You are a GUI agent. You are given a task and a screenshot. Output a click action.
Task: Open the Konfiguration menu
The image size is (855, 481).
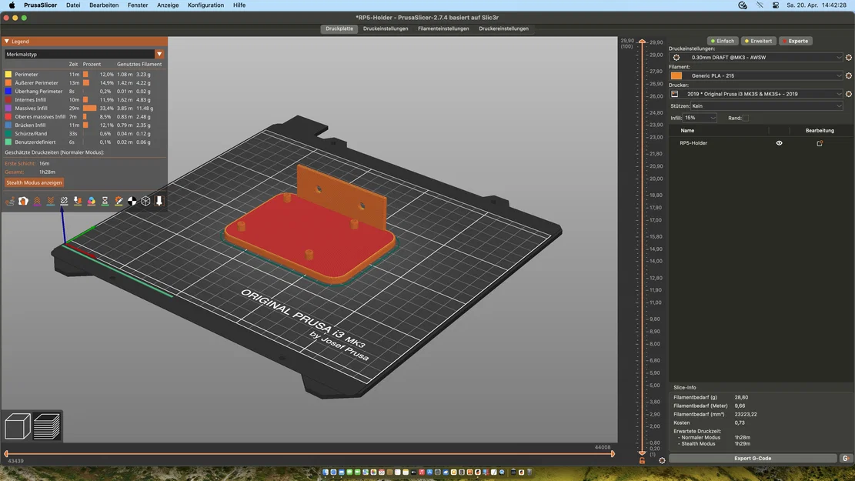(x=205, y=5)
